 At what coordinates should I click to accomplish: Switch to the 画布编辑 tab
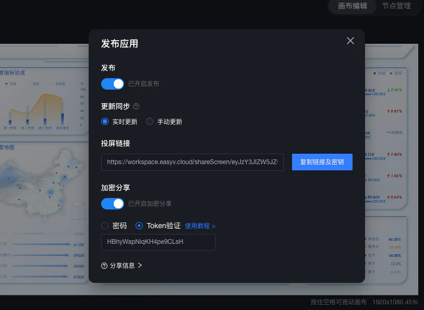[353, 6]
